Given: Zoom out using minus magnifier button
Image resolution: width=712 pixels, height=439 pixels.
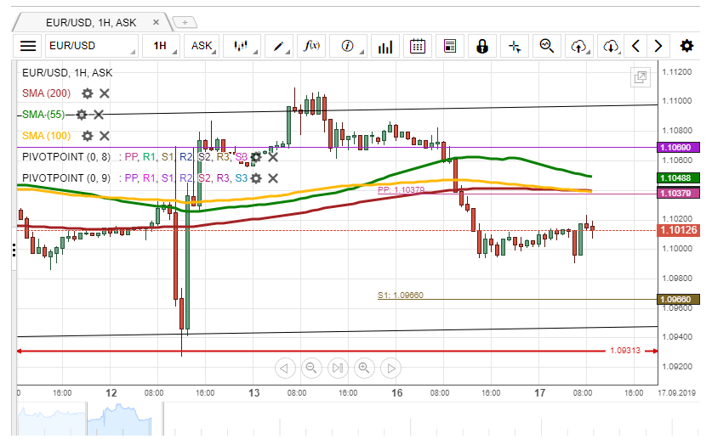Looking at the screenshot, I should [x=311, y=368].
